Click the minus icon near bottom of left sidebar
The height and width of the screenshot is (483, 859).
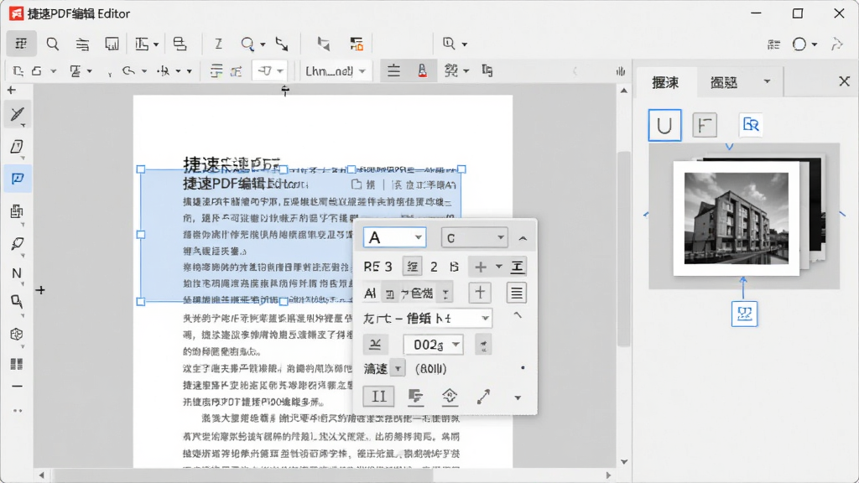point(17,386)
